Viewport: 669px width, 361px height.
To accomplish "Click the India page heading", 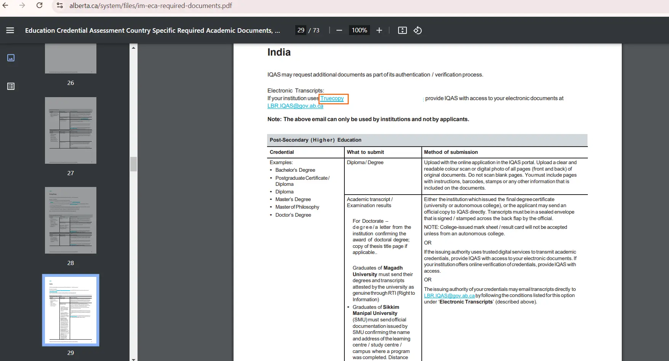I will [279, 52].
